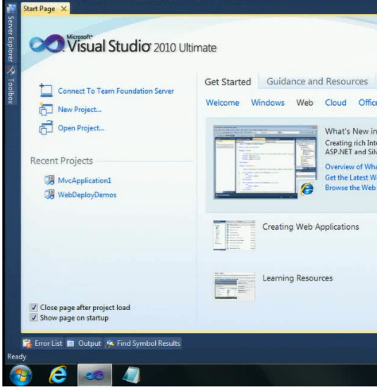Expand the Learning Resources section
The width and height of the screenshot is (377, 388).
click(x=297, y=278)
